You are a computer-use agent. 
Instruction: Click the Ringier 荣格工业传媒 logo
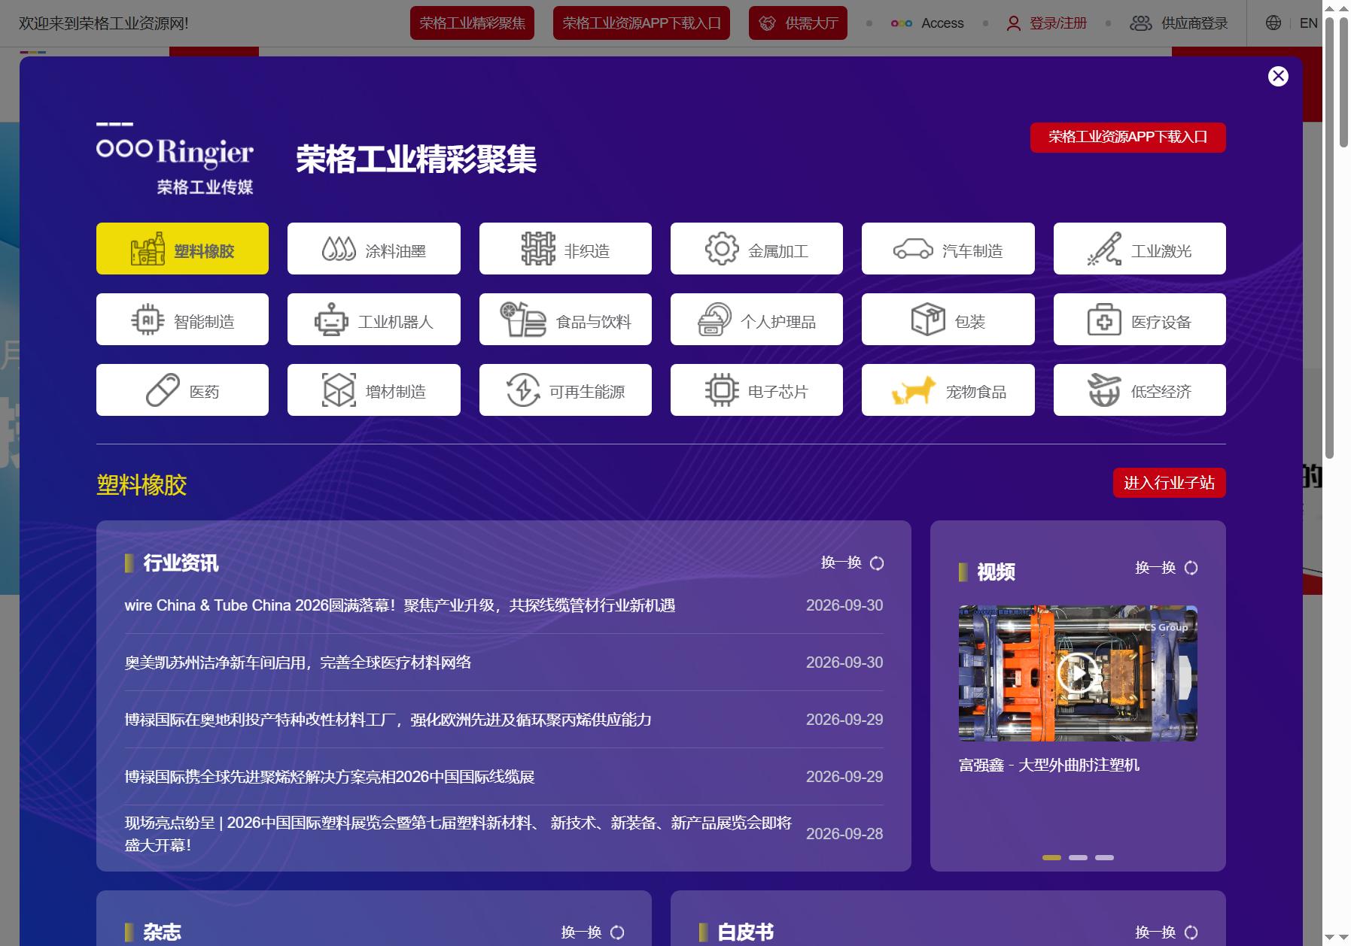point(175,159)
